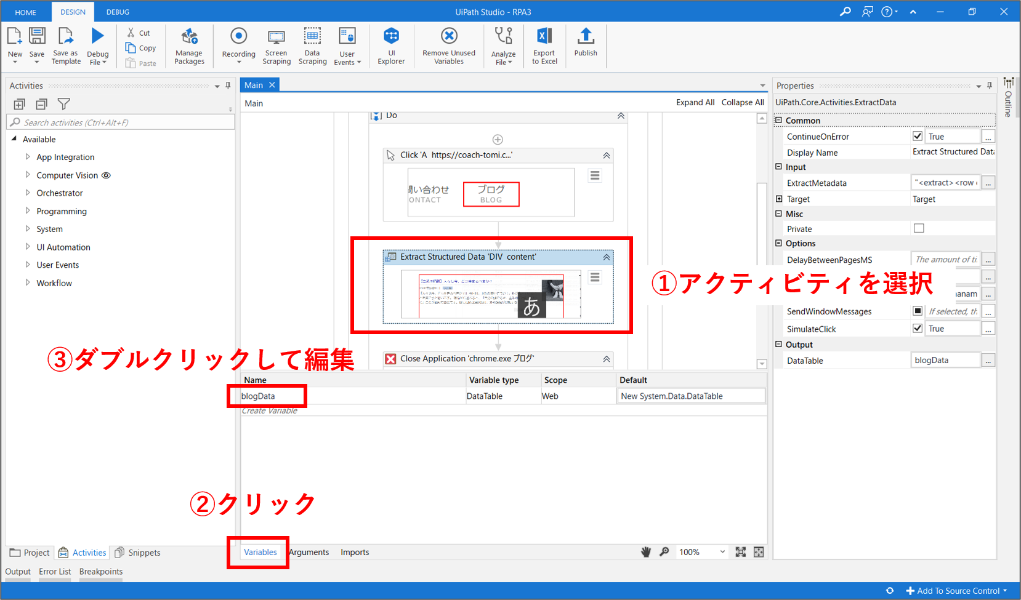
Task: Open UI Explorer
Action: point(391,37)
